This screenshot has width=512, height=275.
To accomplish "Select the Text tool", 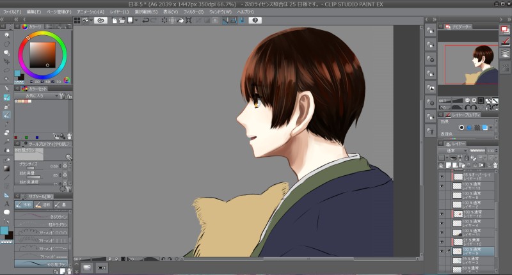I will 6,204.
